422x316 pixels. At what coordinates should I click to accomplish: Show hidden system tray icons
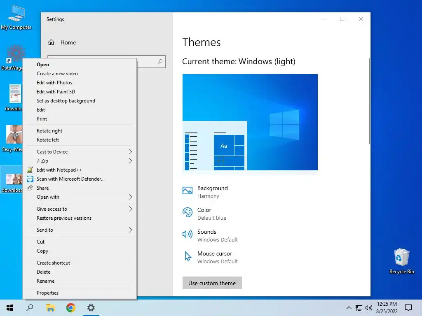[x=349, y=308]
